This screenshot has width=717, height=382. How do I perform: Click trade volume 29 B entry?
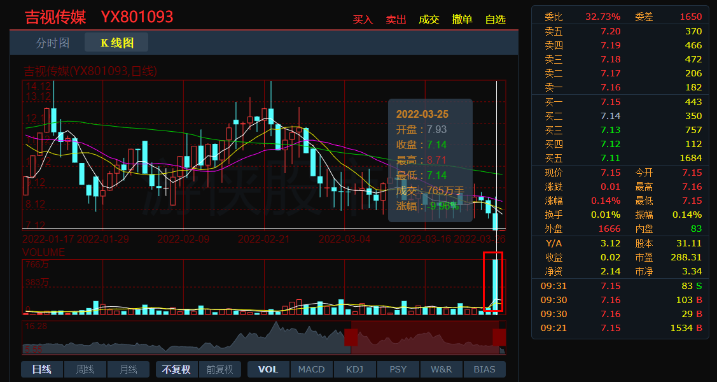tap(692, 315)
